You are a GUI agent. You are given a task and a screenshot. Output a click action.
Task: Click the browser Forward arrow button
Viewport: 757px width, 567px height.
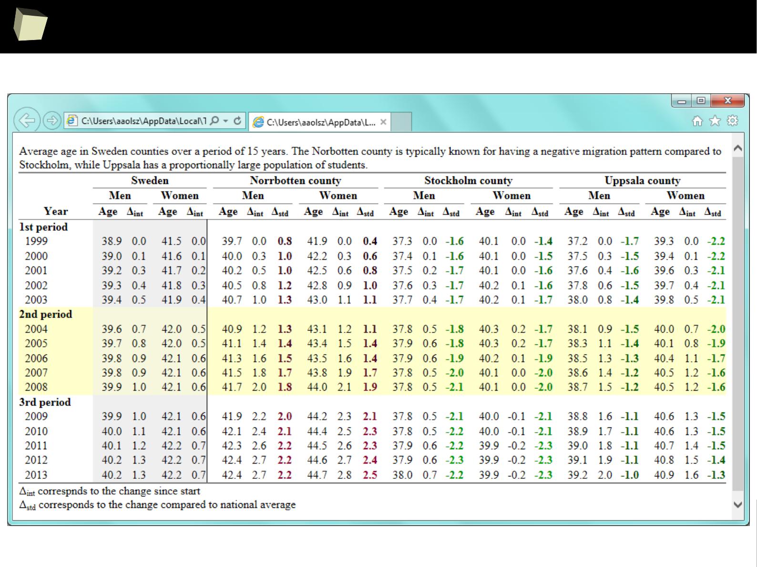pyautogui.click(x=51, y=121)
